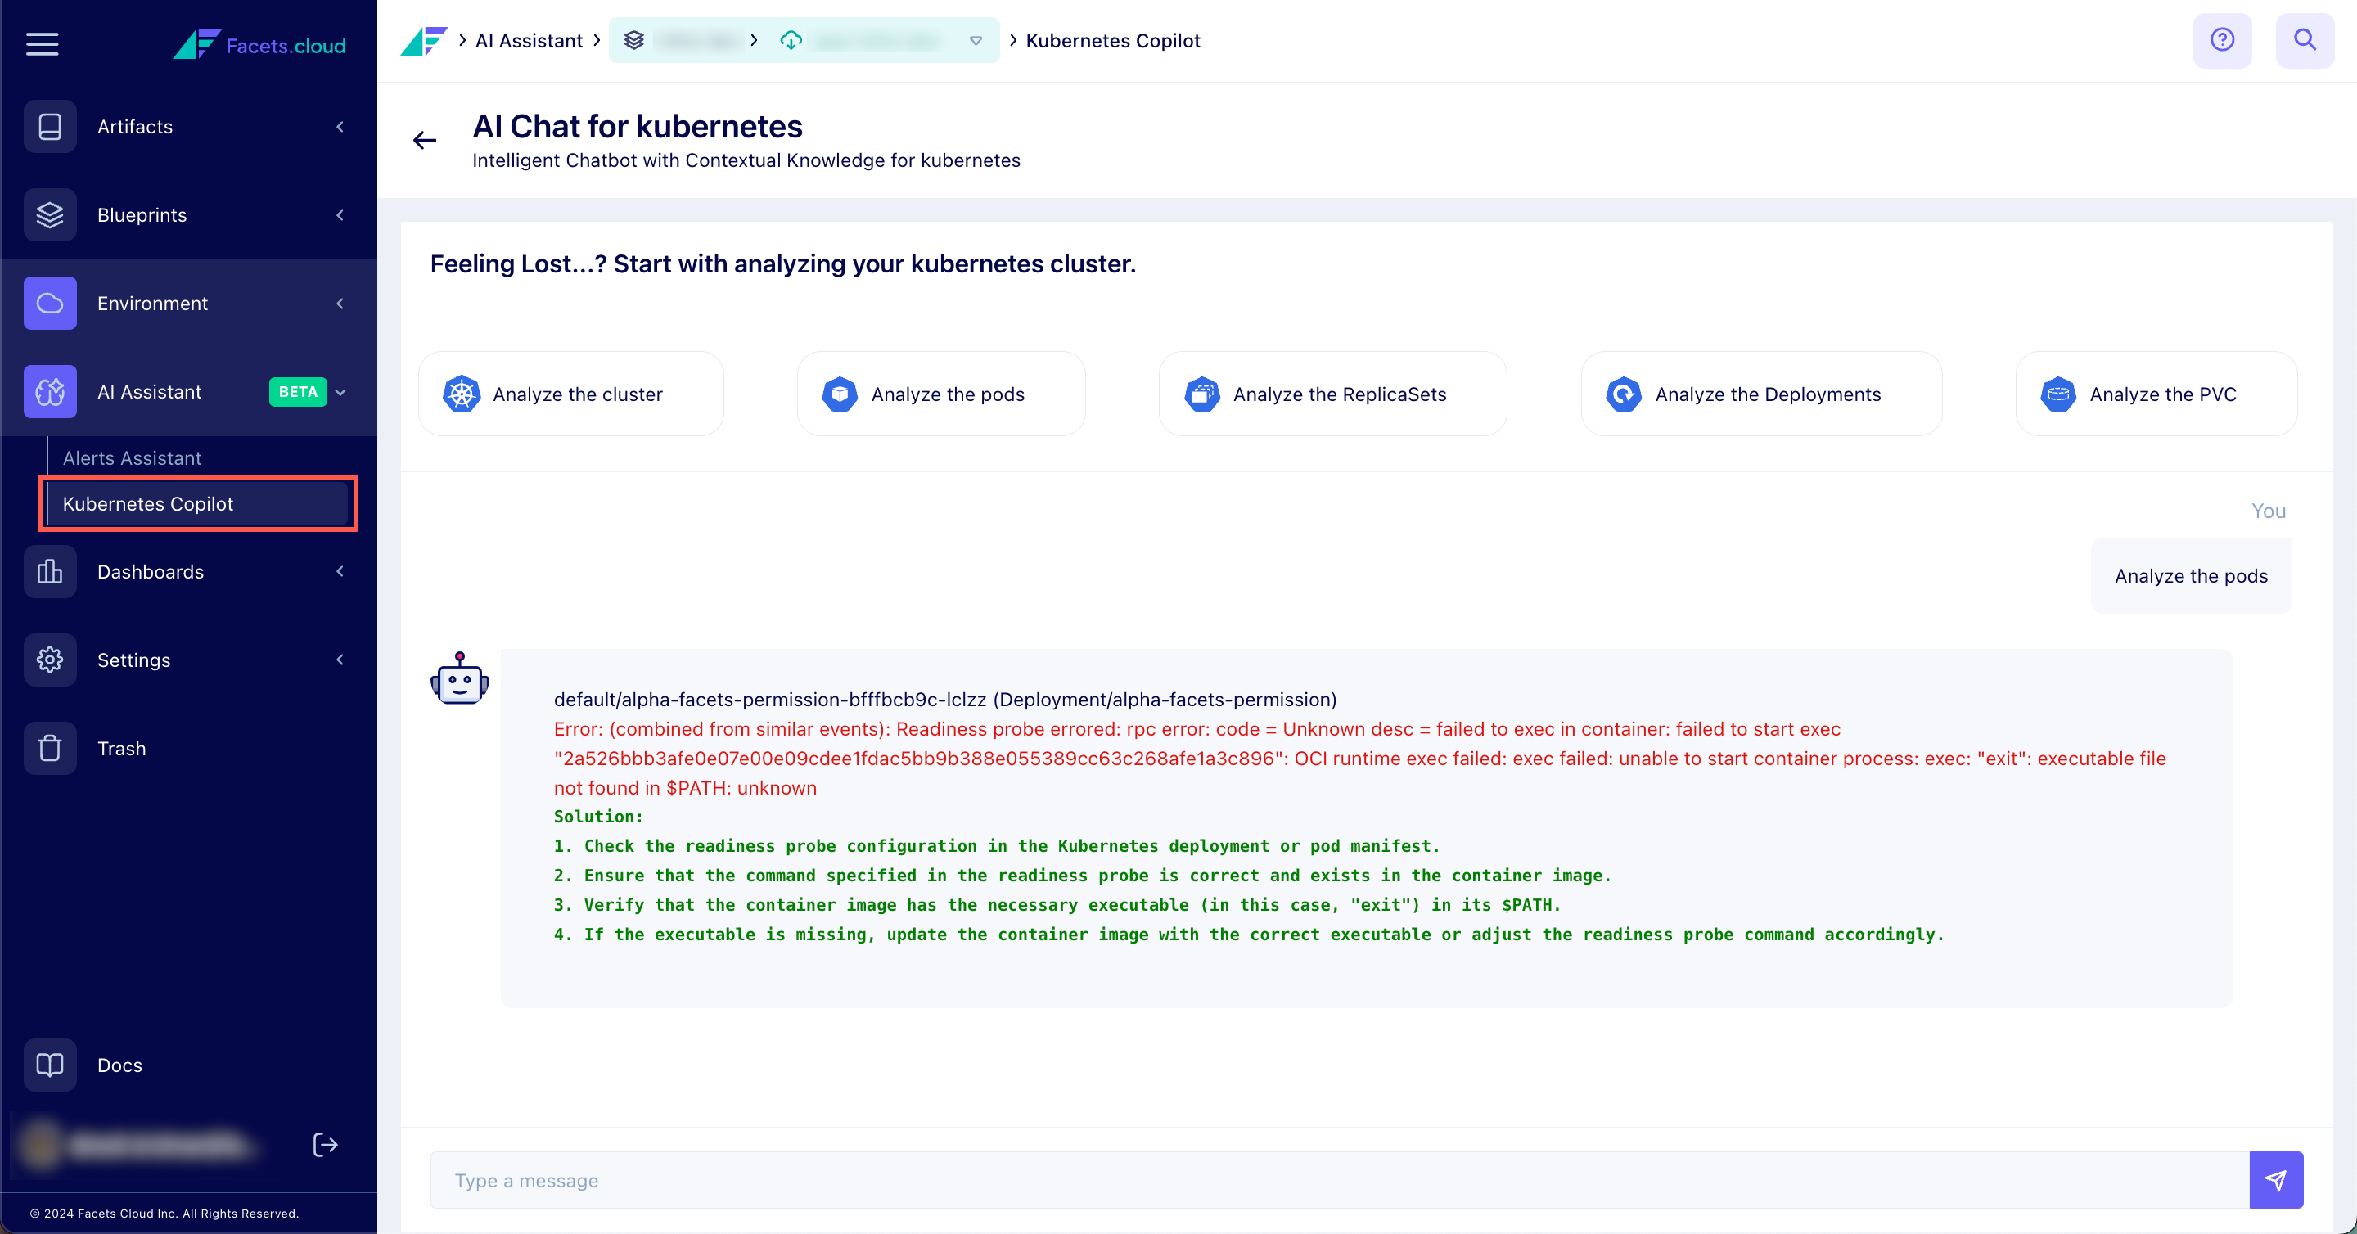Click the chatbot robot avatar

pyautogui.click(x=460, y=680)
